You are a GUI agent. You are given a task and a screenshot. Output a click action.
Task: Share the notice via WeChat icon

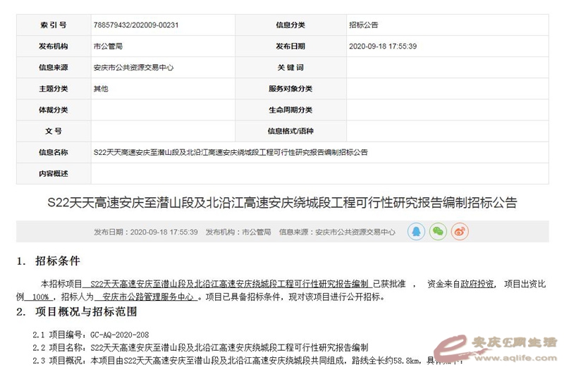438,231
